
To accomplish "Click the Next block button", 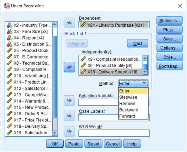I will [x=137, y=43].
